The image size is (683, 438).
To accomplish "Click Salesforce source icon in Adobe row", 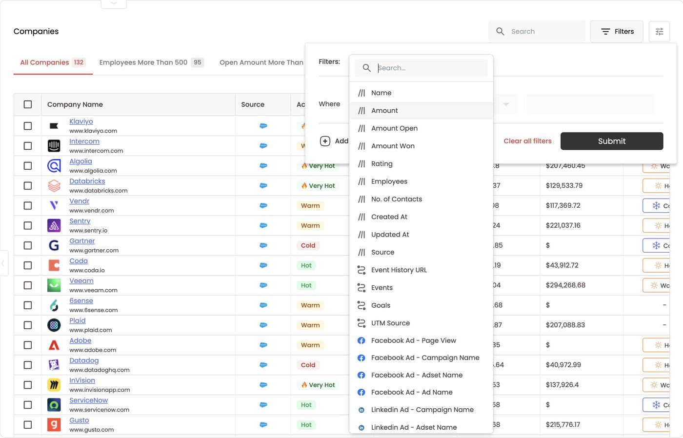I will coord(263,345).
